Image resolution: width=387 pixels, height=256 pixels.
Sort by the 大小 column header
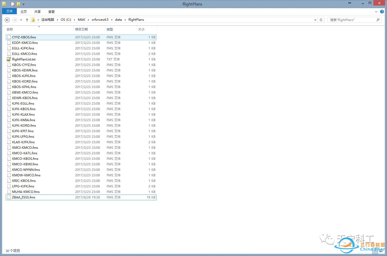click(147, 29)
